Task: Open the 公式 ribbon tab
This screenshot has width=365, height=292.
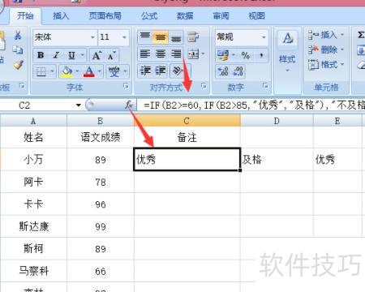Action: click(149, 16)
